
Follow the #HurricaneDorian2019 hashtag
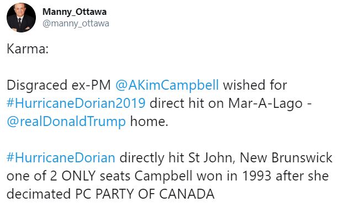[76, 103]
